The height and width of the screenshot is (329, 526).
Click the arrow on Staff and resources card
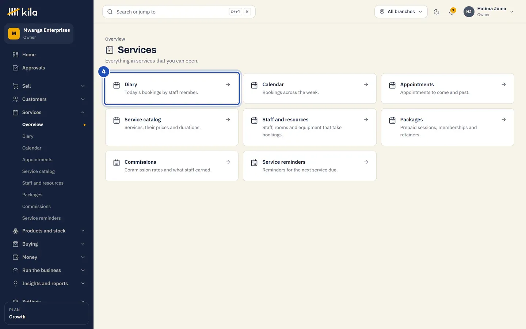(x=366, y=120)
